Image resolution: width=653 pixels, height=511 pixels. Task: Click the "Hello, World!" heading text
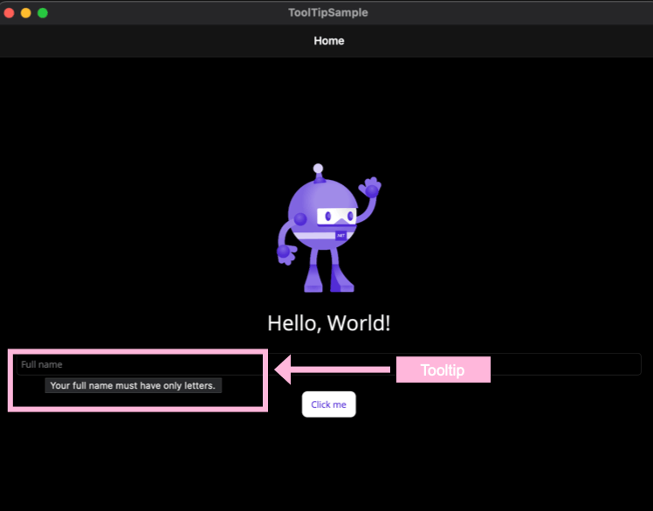coord(329,323)
